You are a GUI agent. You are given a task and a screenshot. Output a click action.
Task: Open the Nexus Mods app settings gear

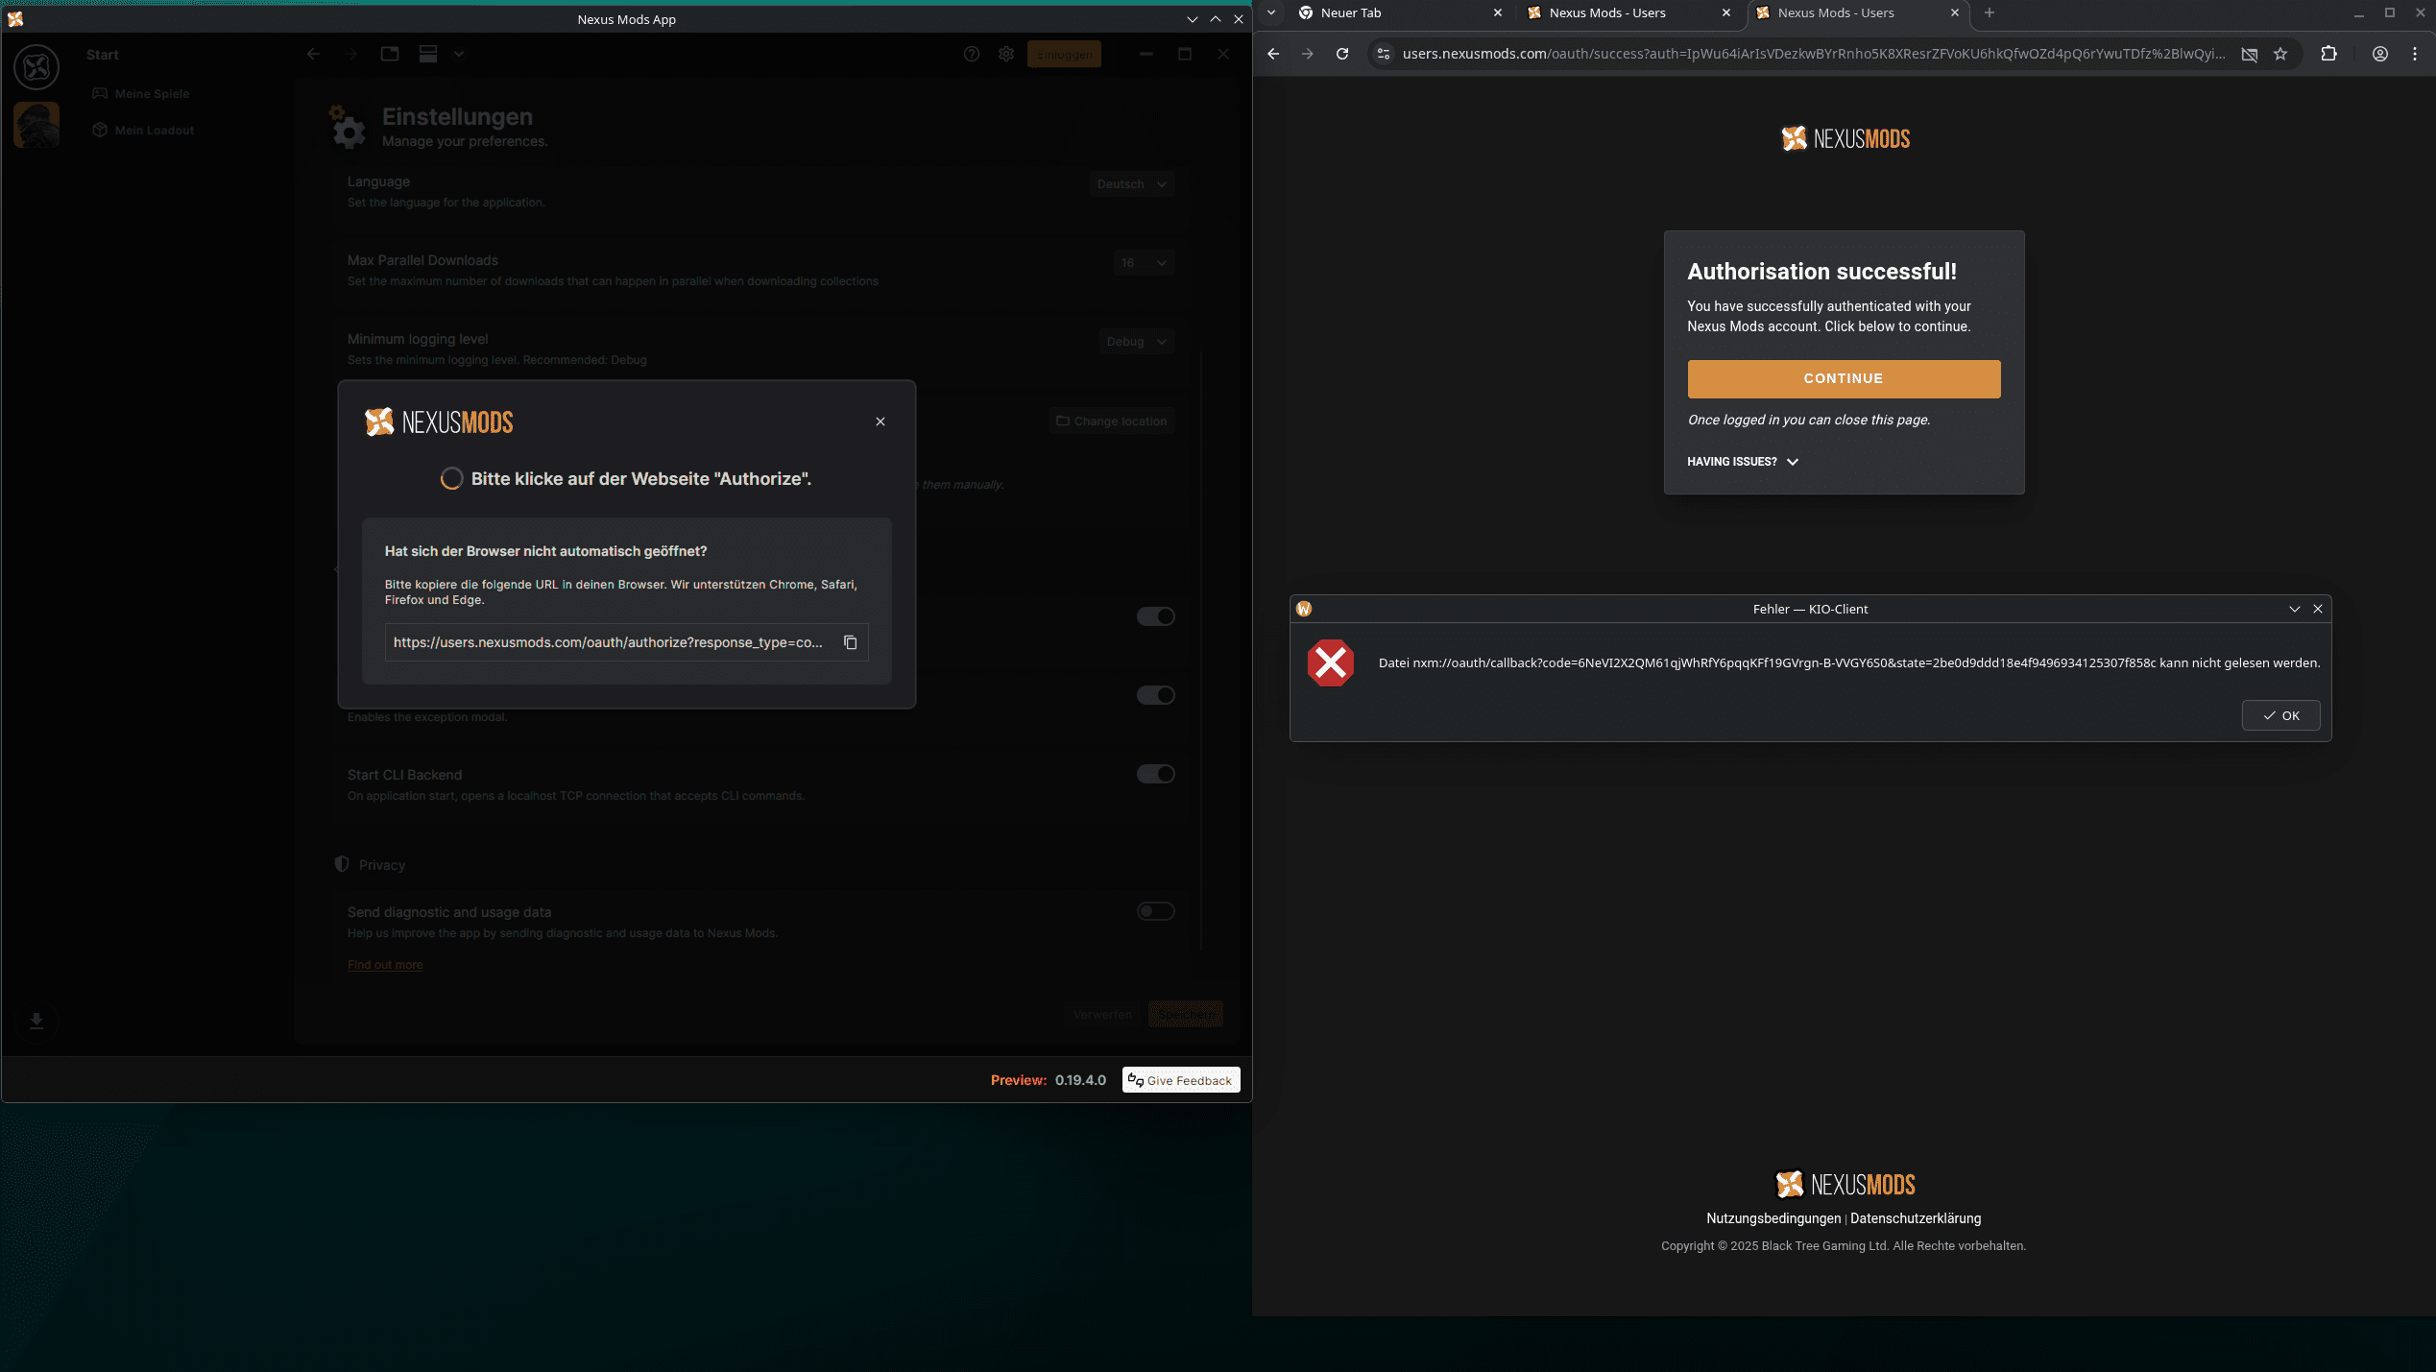pos(1005,54)
